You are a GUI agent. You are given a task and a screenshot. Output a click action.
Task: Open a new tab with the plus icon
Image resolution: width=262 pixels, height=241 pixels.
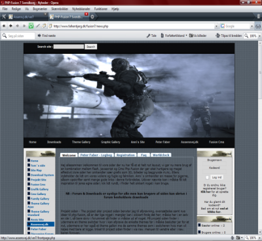pyautogui.click(x=92, y=16)
